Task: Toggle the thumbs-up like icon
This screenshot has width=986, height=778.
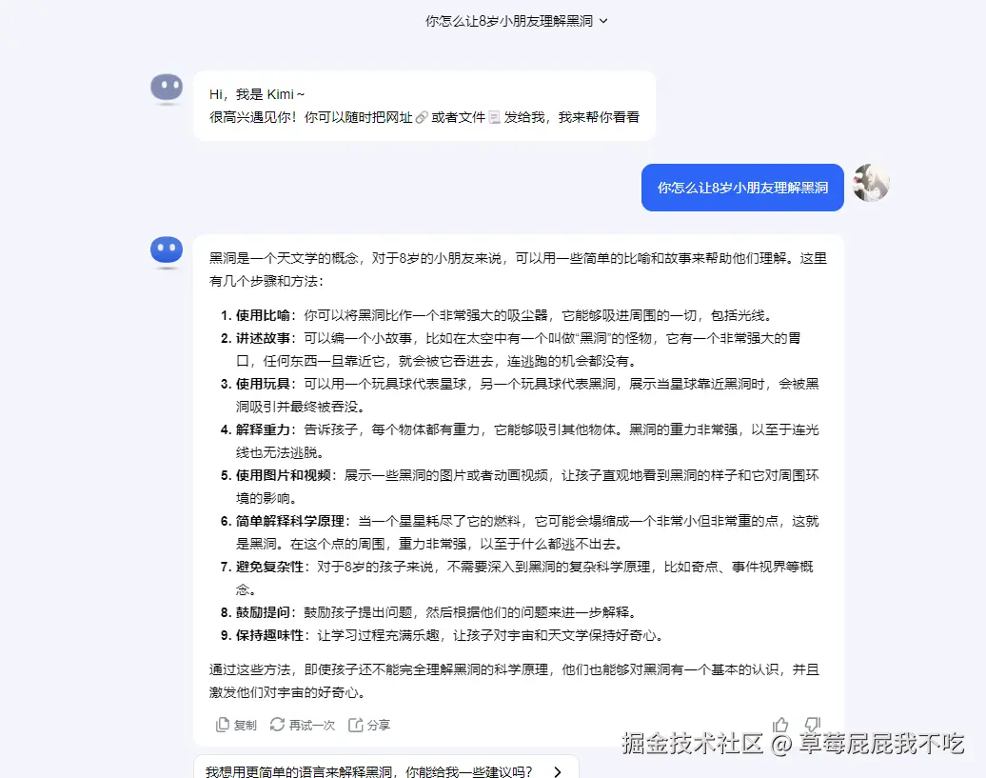Action: 780,725
